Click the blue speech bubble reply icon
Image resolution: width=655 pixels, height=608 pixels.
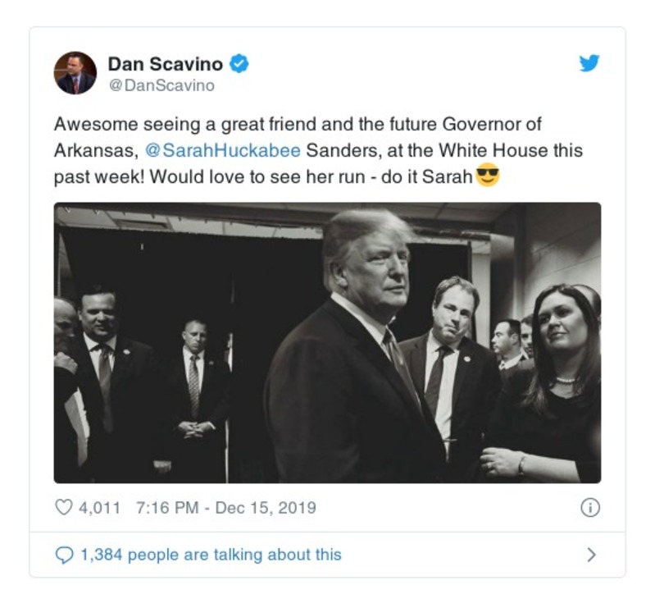(64, 555)
